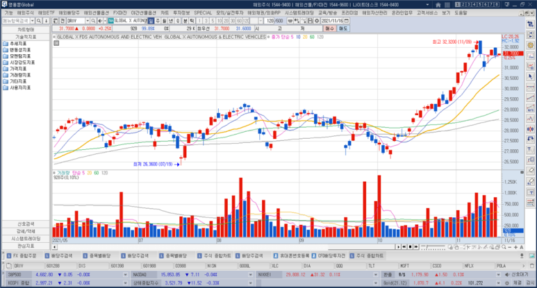Open calendar picker next to 2021/11/16

pyautogui.click(x=347, y=21)
